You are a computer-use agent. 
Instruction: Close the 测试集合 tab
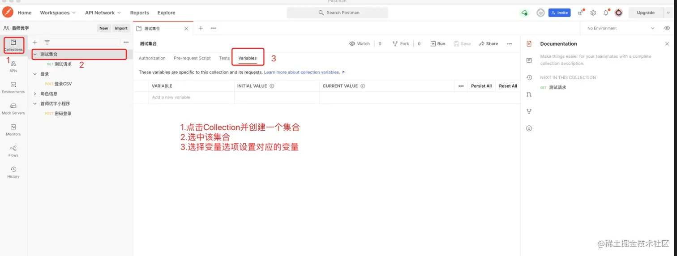coord(186,28)
